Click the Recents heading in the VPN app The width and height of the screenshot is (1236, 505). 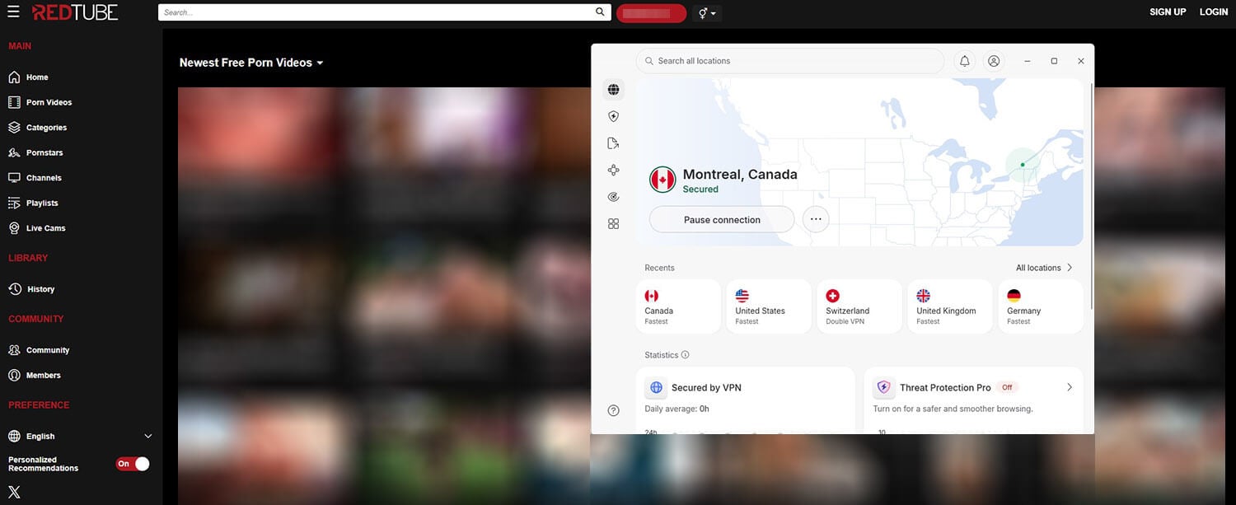click(x=660, y=268)
